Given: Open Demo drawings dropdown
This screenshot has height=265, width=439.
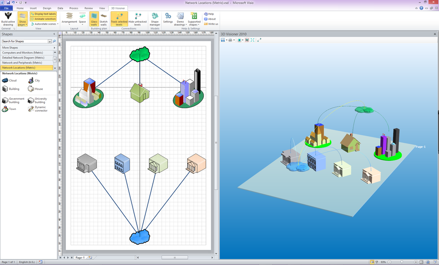Looking at the screenshot, I should [180, 19].
